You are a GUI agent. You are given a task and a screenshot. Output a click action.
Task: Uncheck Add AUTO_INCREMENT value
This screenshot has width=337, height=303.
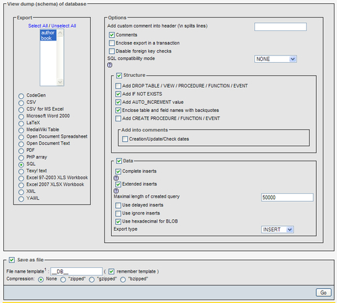click(118, 102)
